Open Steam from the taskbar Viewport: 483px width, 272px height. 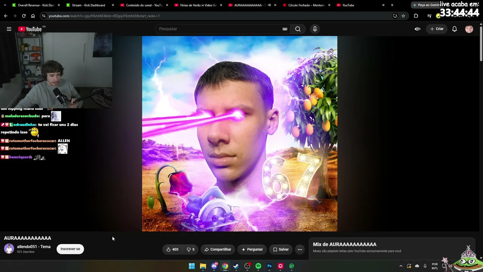pyautogui.click(x=236, y=266)
